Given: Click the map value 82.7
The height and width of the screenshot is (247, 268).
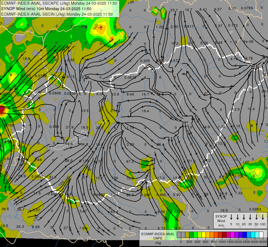Looking at the screenshot, I should click(x=114, y=195).
